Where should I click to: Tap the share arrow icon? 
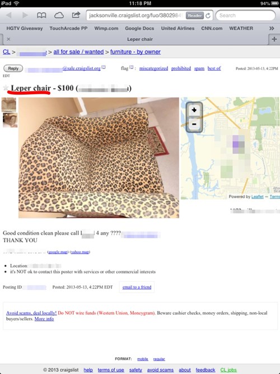pos(76,15)
